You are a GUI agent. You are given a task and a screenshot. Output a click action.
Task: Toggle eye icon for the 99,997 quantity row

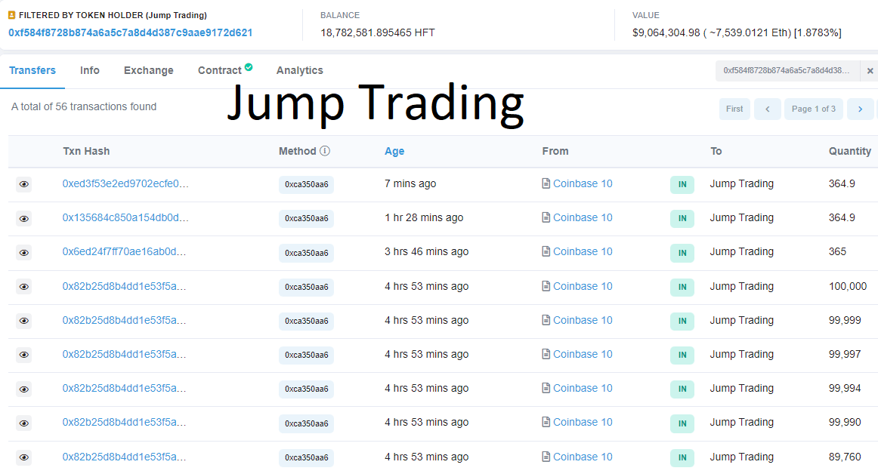pos(23,355)
